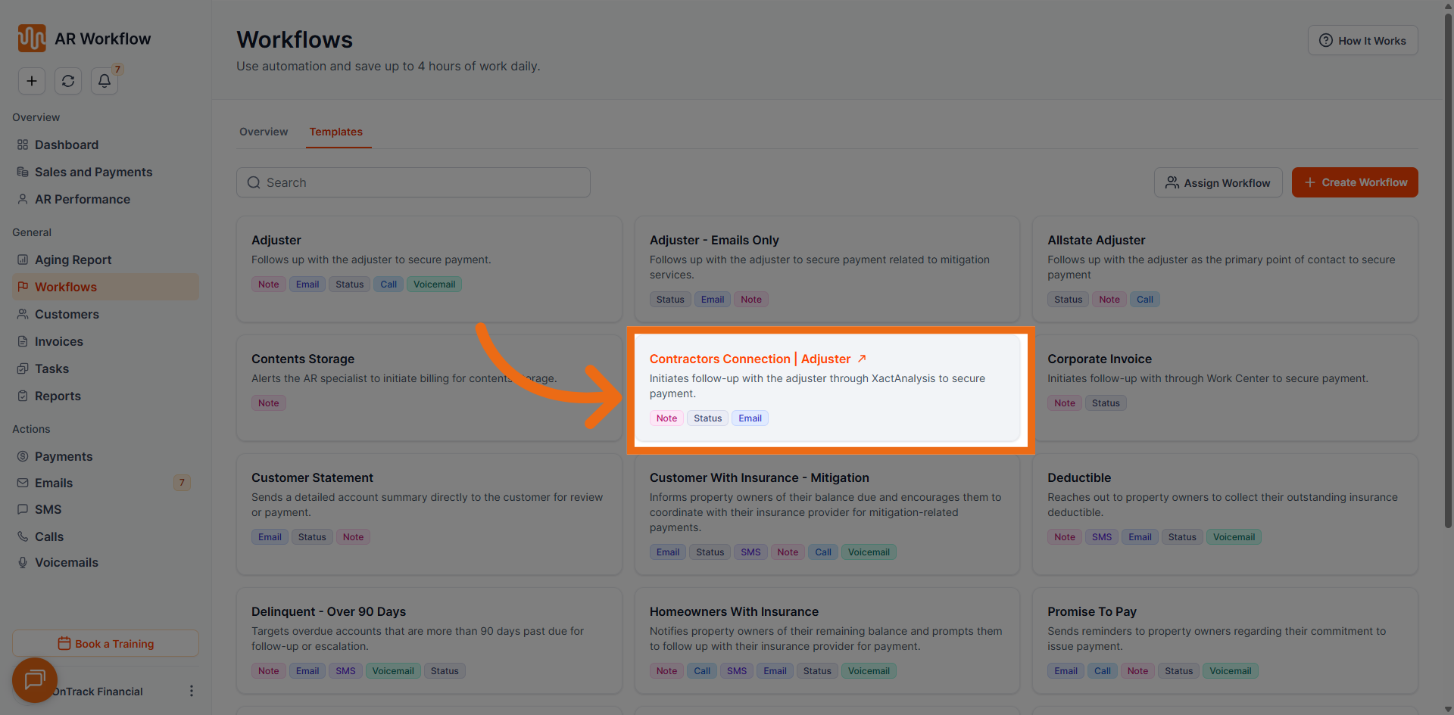The height and width of the screenshot is (715, 1454).
Task: Open Delinquent - Over 90 Days template
Action: 429,641
